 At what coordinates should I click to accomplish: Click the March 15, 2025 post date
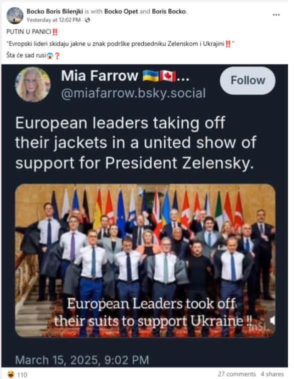pos(82,360)
